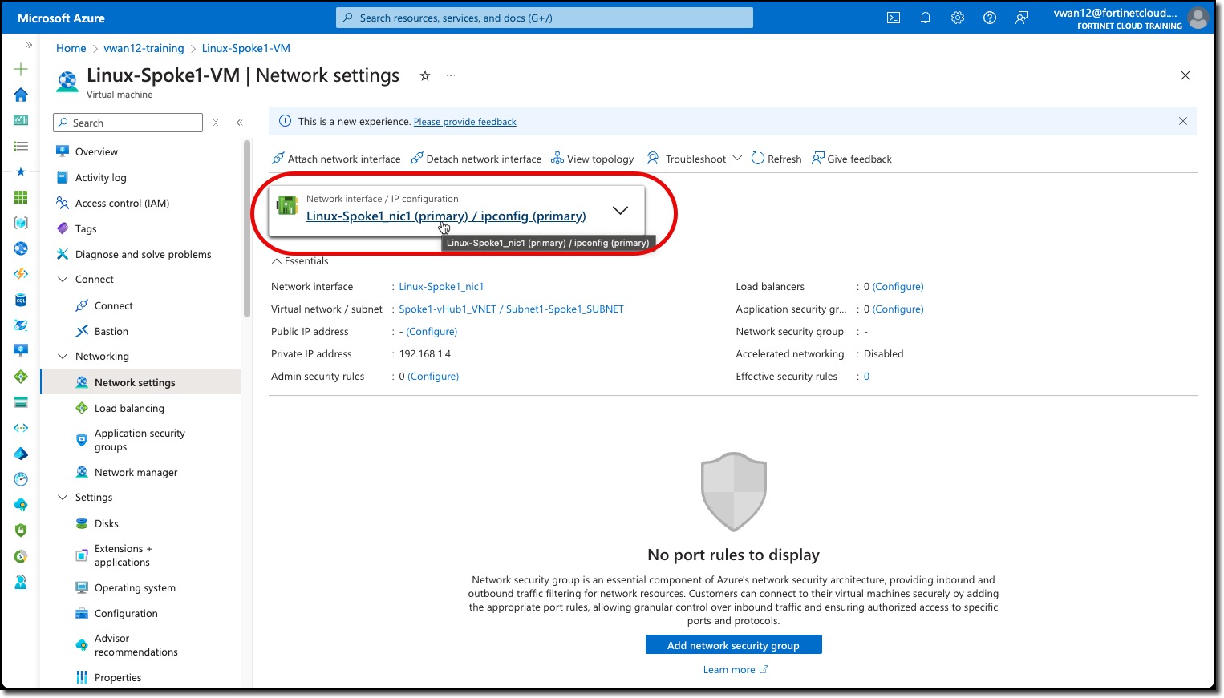The width and height of the screenshot is (1224, 698).
Task: Click the resource menu Search field
Action: (128, 123)
